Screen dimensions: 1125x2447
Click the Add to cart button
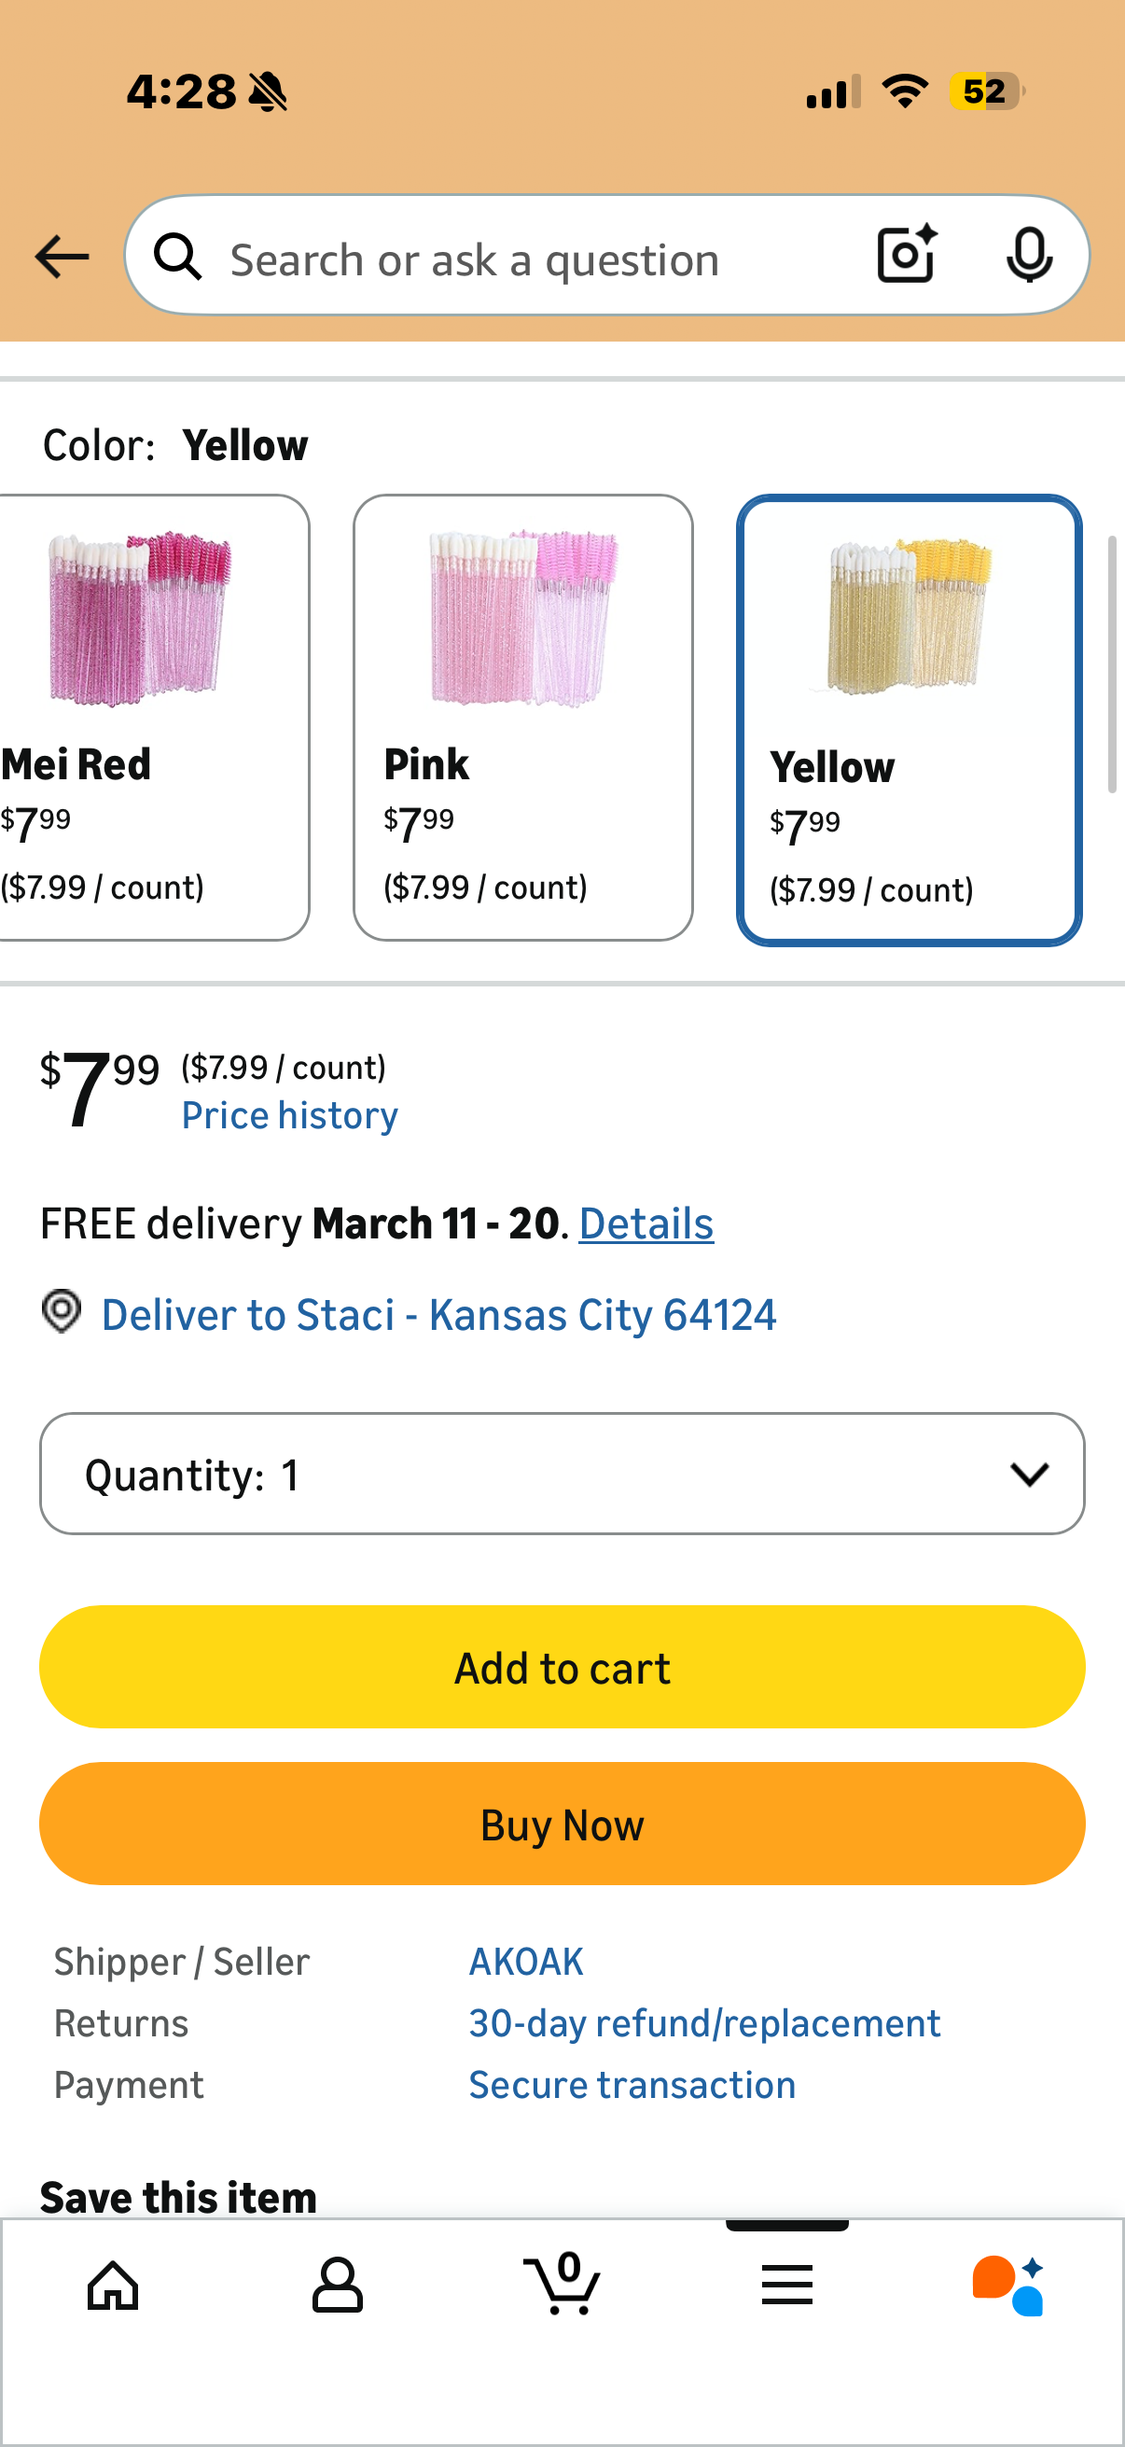(562, 1667)
